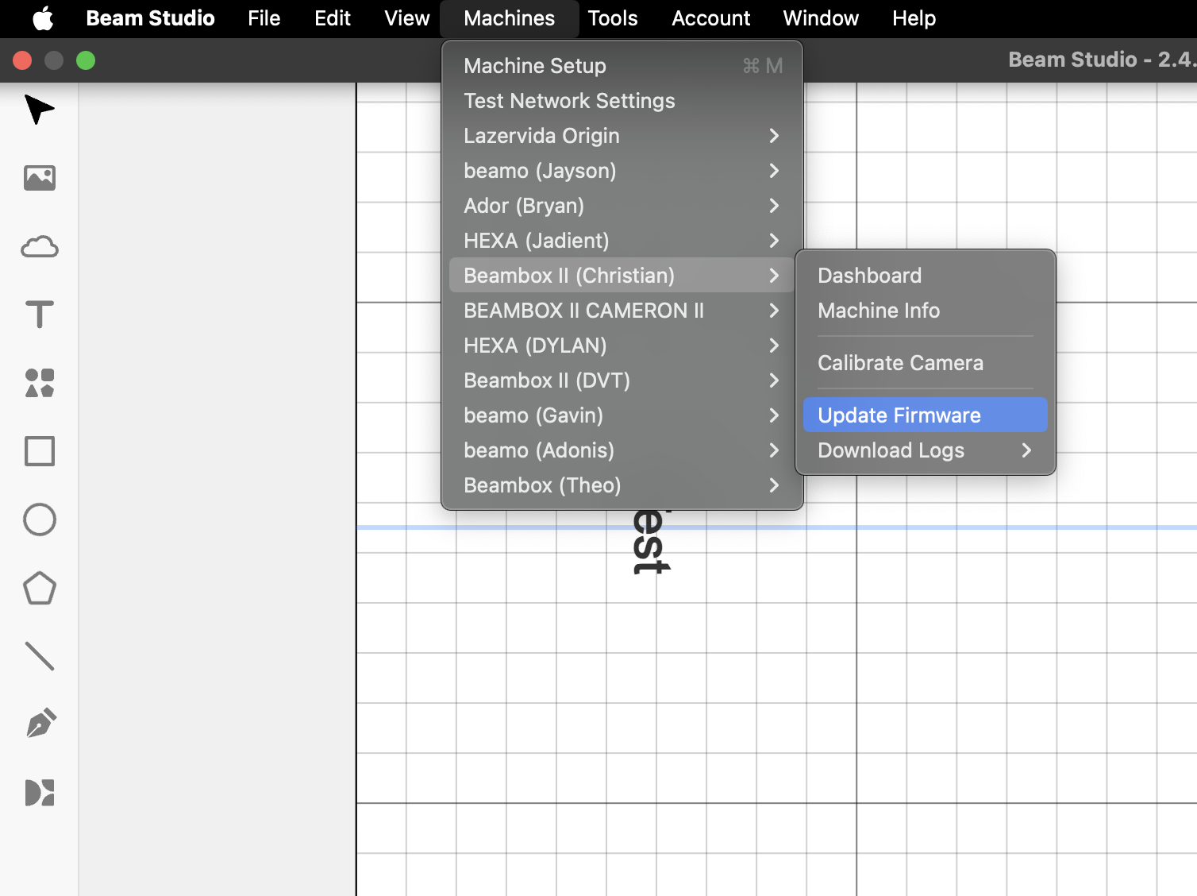Click Update Firmware
The height and width of the screenshot is (896, 1197).
(x=925, y=415)
